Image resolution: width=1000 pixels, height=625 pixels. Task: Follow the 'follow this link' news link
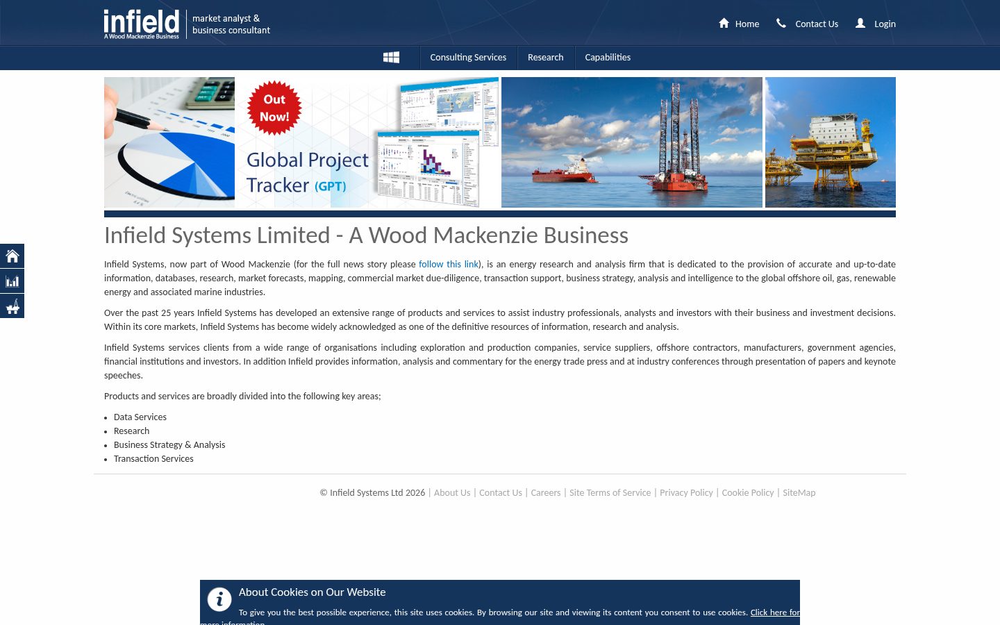449,265
